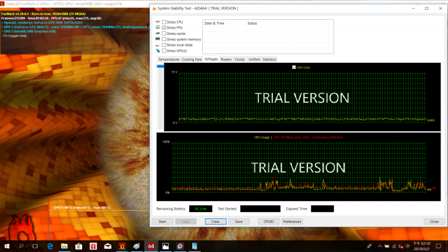Open CPUID from the button row
Viewport: 448px width, 252px height.
click(x=269, y=222)
